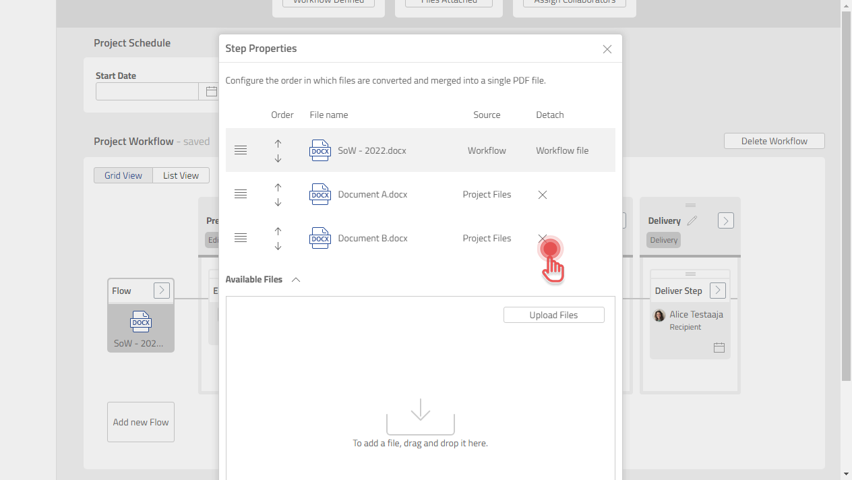Collapse the Available Files section
Screen dimensions: 852x480
click(x=295, y=280)
